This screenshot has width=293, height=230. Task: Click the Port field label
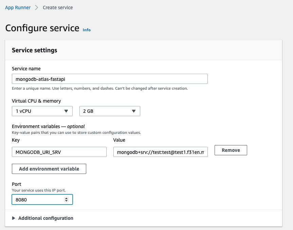coord(17,184)
